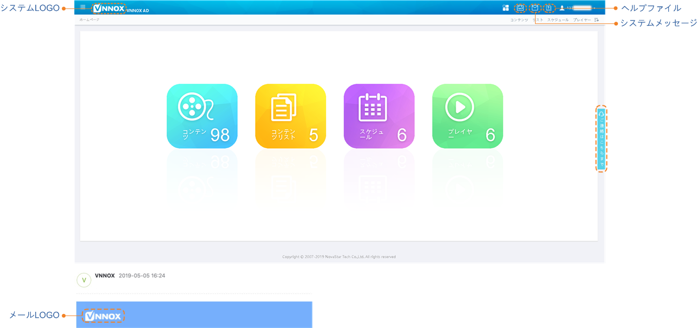
Task: Open the blue コンテンツ tile
Action: [202, 116]
